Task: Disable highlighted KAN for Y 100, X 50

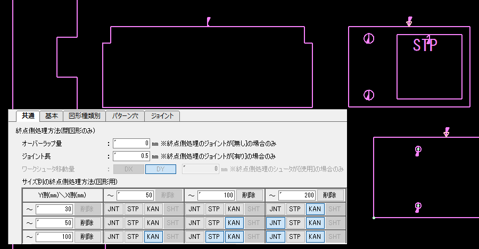Action: 153,236
